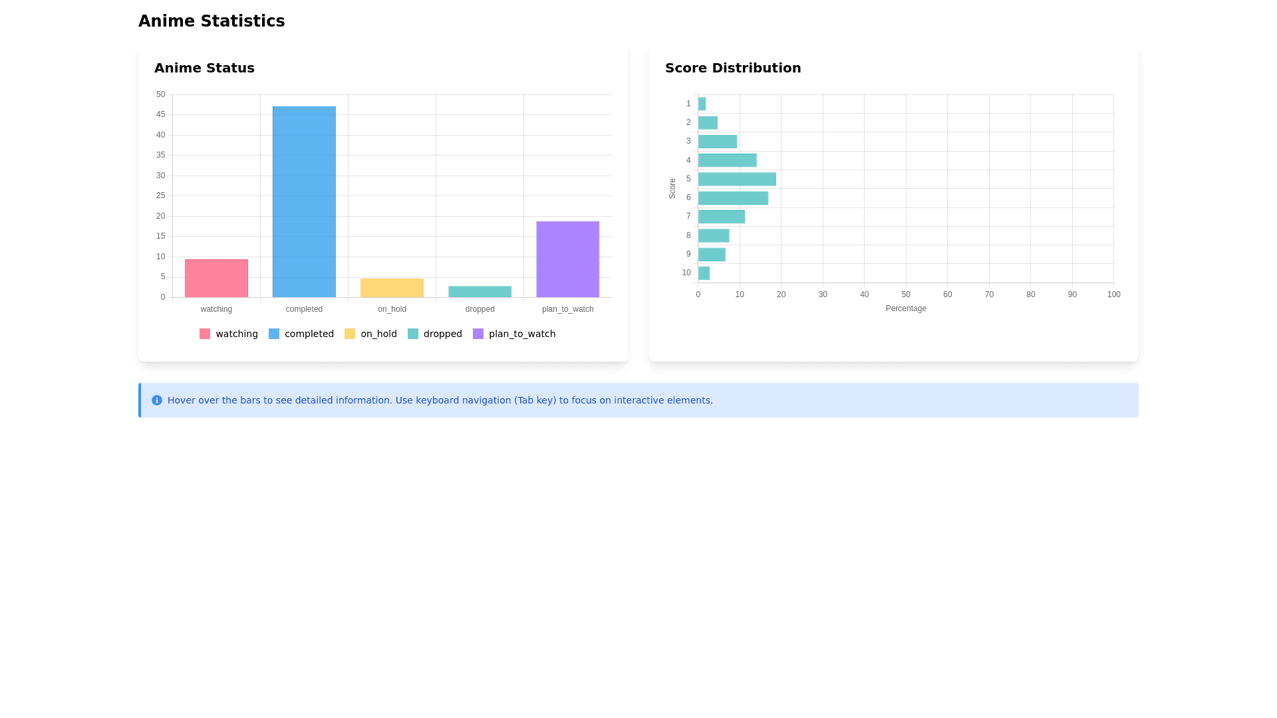The image size is (1277, 718).
Task: Click the score 5 horizontal bar
Action: click(x=737, y=179)
